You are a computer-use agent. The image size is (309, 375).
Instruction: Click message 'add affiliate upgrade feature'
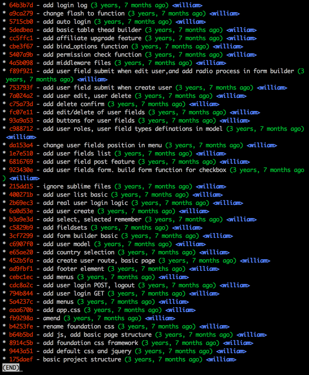click(93, 38)
